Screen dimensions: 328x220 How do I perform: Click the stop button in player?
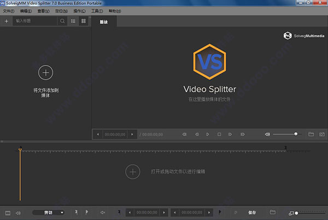pos(219,134)
